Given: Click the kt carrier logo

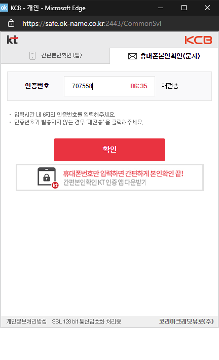Looking at the screenshot, I should [x=12, y=40].
